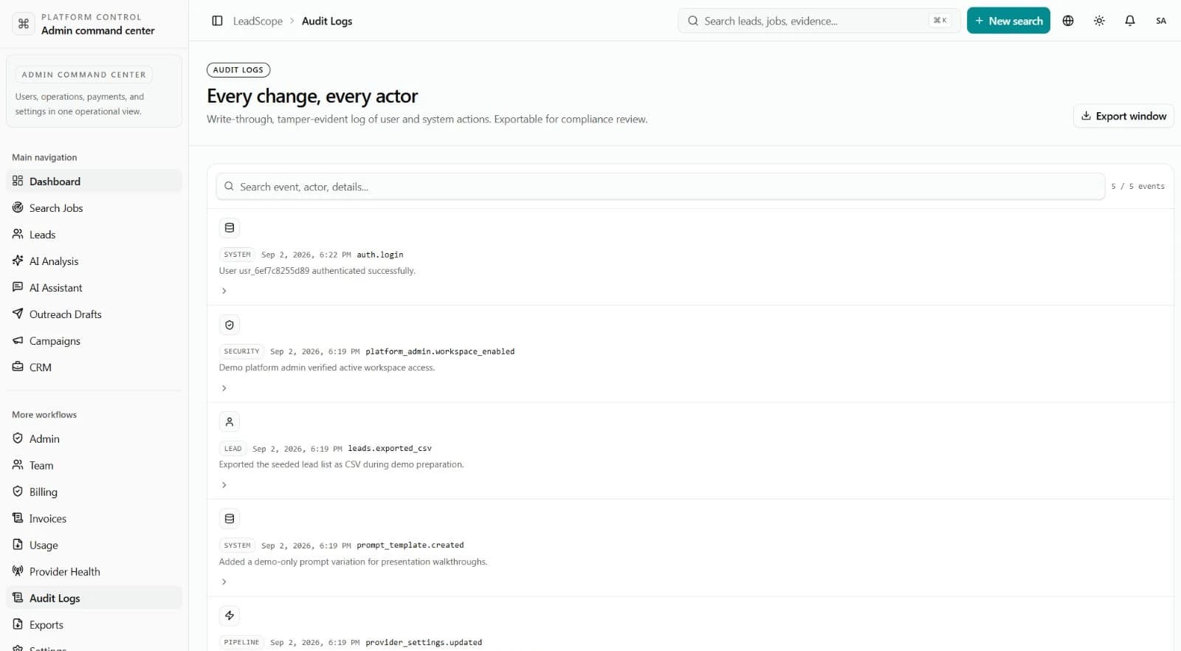Click the auth.login event database icon
1181x651 pixels.
point(230,228)
